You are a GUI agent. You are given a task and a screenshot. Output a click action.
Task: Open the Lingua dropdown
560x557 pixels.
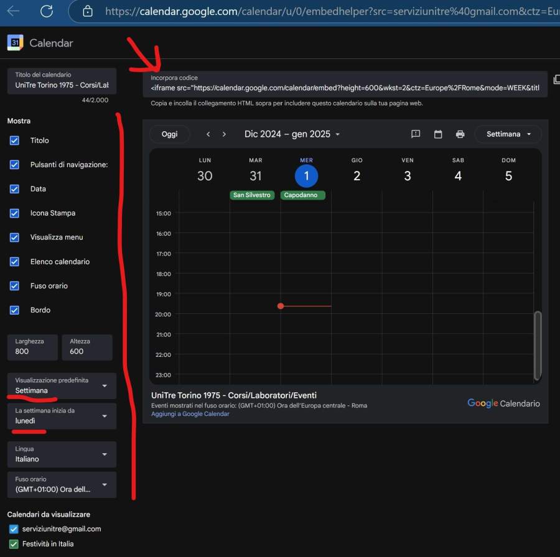pos(62,454)
